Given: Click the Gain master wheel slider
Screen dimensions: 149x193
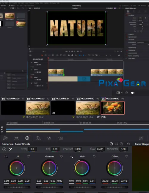Looking at the screenshot, I should click(82, 187).
